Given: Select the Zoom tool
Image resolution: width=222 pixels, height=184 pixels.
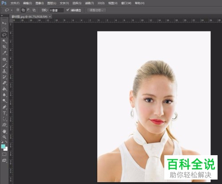Looking at the screenshot, I should click(x=4, y=137).
